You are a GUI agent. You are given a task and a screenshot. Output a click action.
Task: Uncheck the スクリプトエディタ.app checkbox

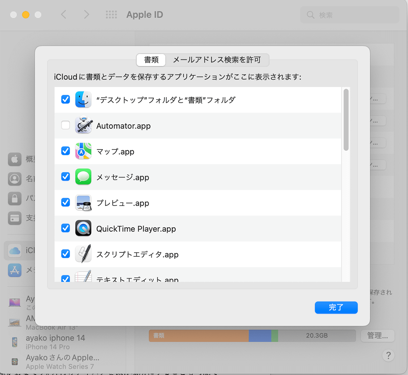66,254
